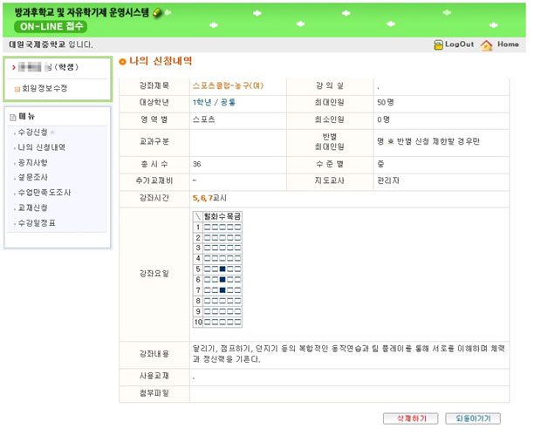Image resolution: width=541 pixels, height=442 pixels.
Task: Click the ON-LINE 접수 badge
Action: 50,26
